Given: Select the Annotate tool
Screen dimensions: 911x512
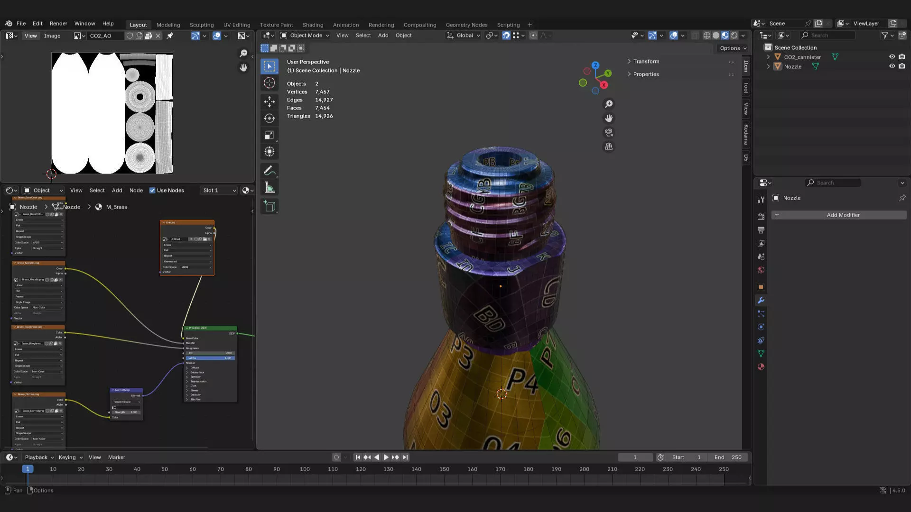Looking at the screenshot, I should (x=270, y=171).
